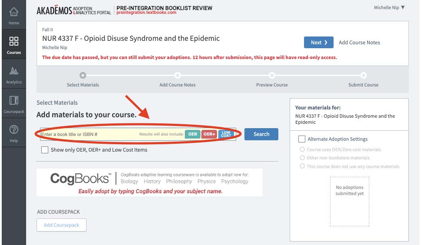Go to the Preview Course step
This screenshot has height=245, width=421.
(x=272, y=76)
